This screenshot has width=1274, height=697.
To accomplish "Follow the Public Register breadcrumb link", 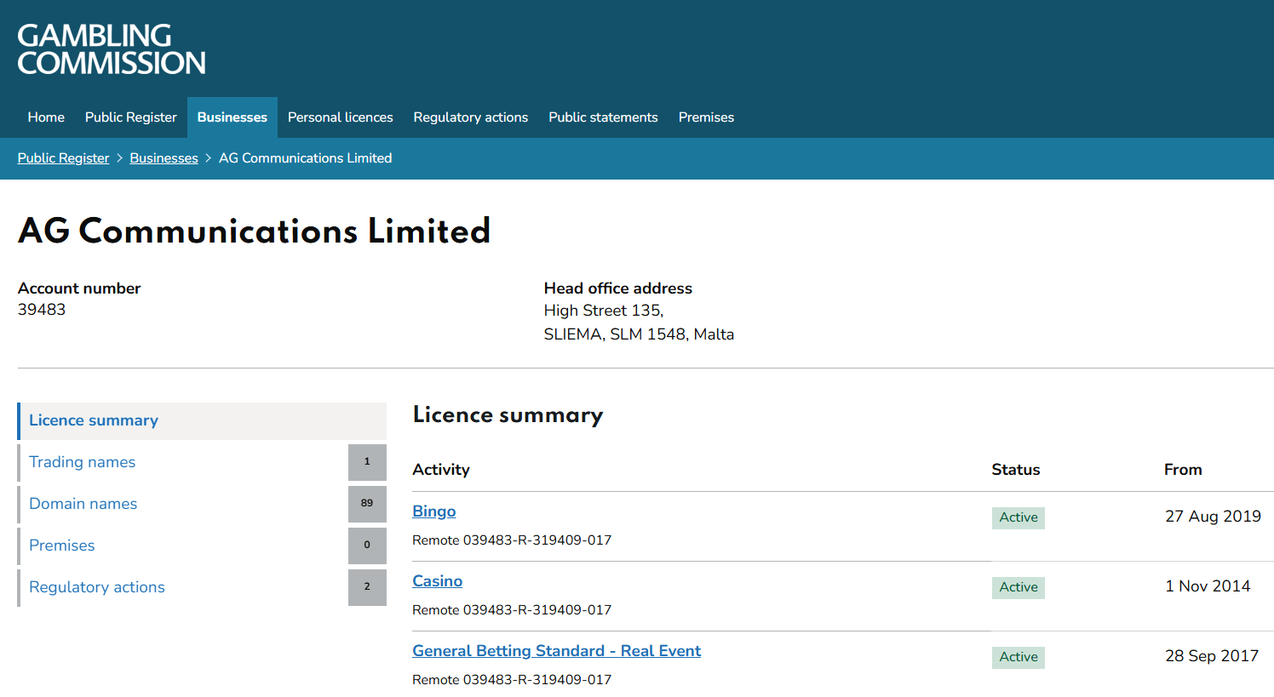I will pyautogui.click(x=64, y=158).
